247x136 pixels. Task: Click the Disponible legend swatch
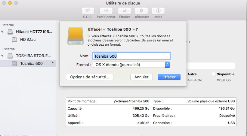(x=213, y=74)
